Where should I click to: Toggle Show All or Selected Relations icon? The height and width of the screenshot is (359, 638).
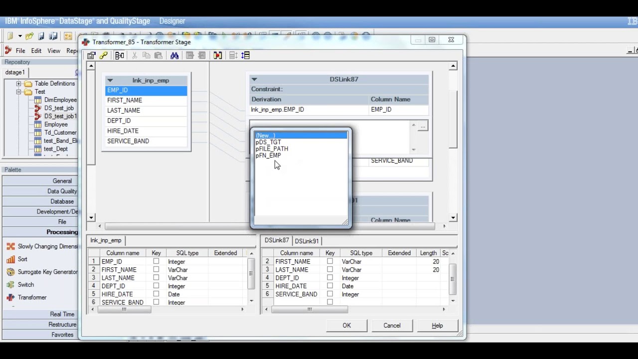(120, 55)
